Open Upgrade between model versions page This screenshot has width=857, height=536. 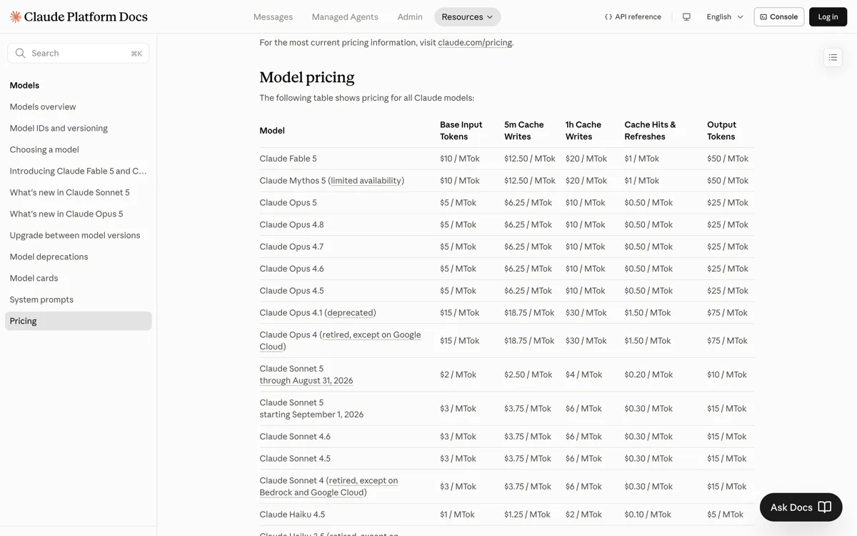pyautogui.click(x=75, y=235)
